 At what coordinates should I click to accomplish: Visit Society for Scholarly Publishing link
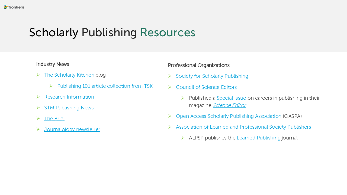point(212,76)
